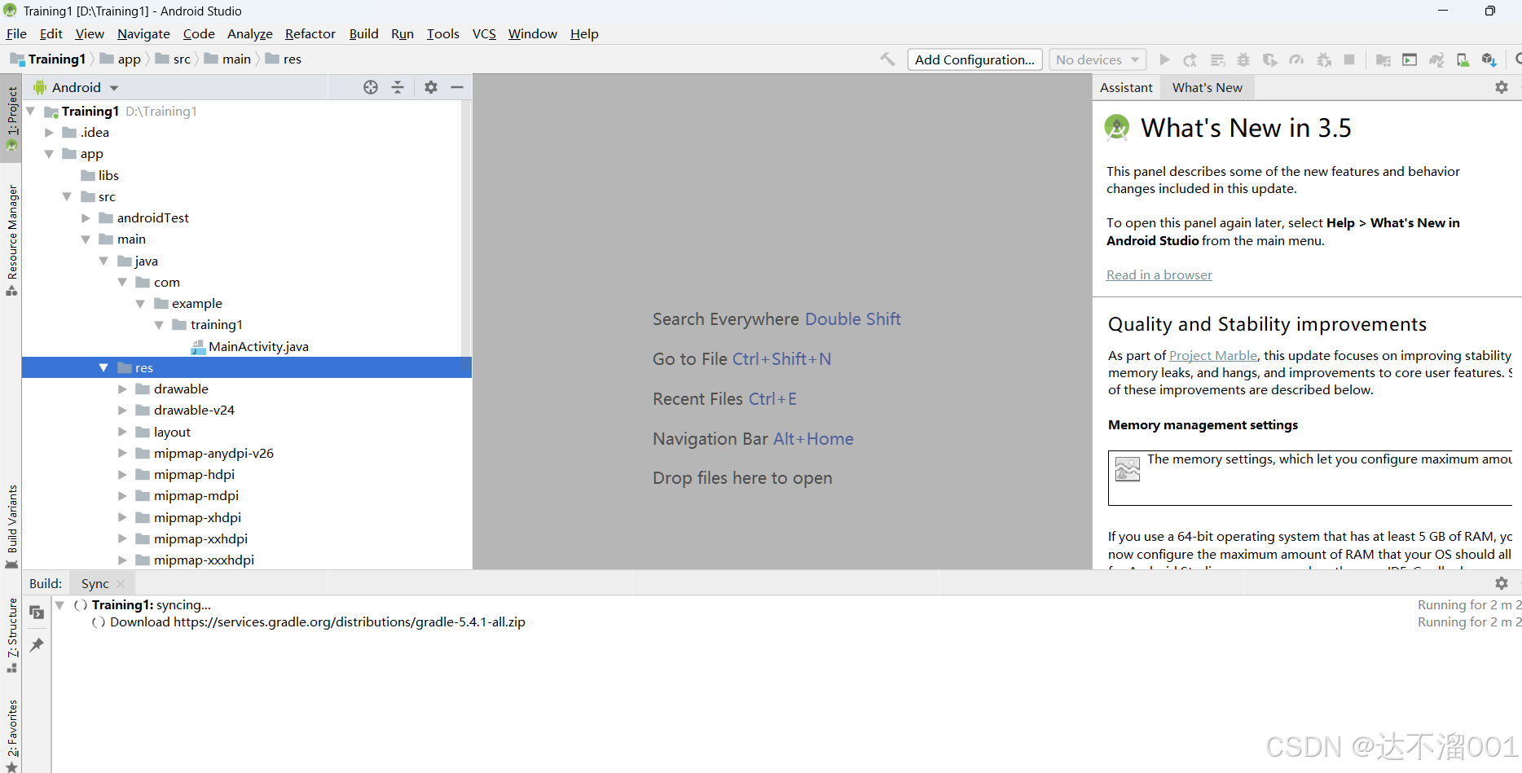Click the Add Configuration... button
Viewport: 1522px width, 773px height.
tap(974, 59)
